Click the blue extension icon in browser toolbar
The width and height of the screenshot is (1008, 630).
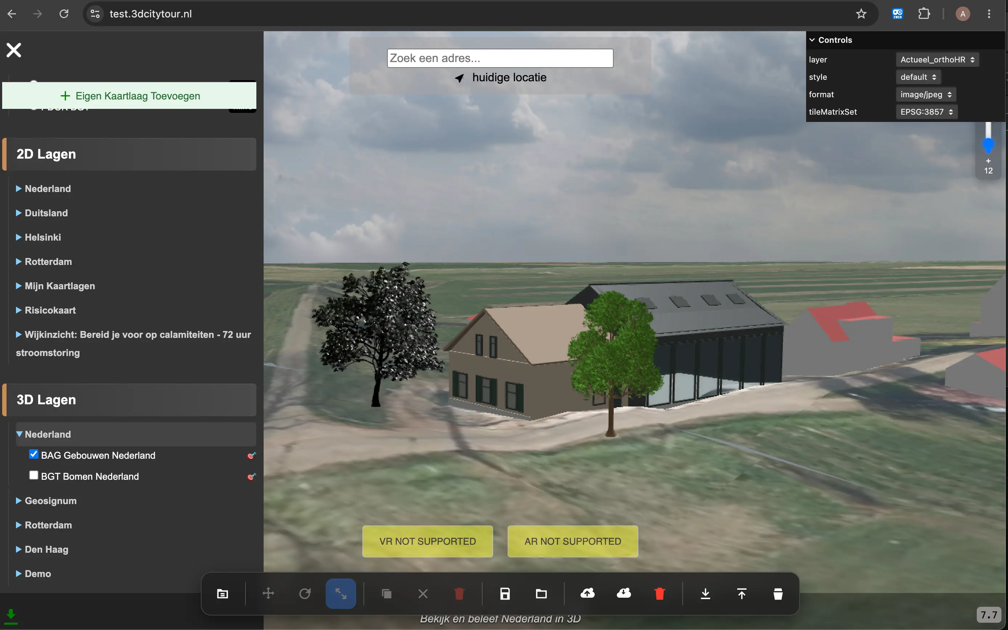[898, 14]
